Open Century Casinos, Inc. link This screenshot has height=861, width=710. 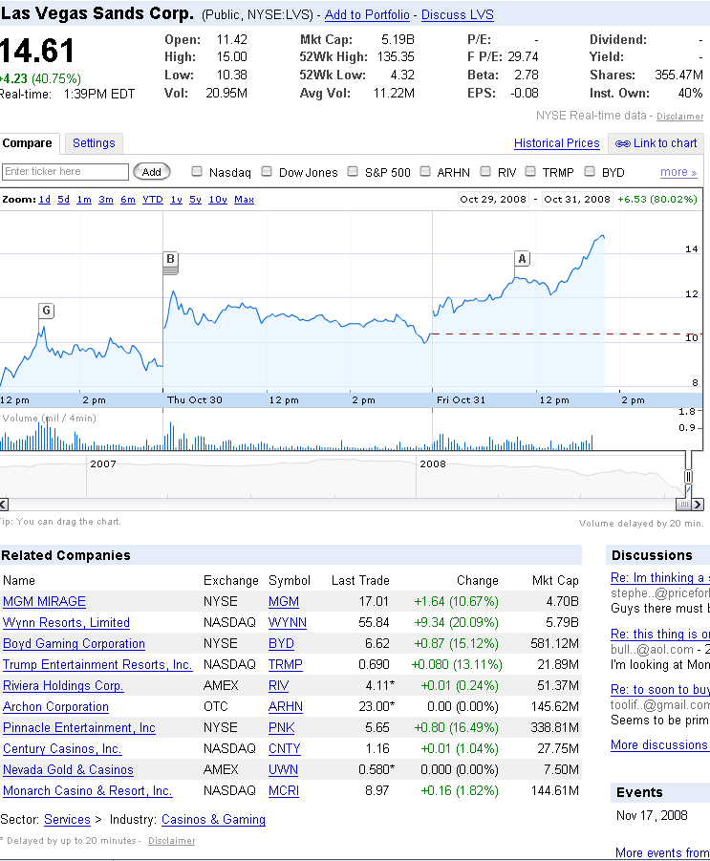point(62,749)
